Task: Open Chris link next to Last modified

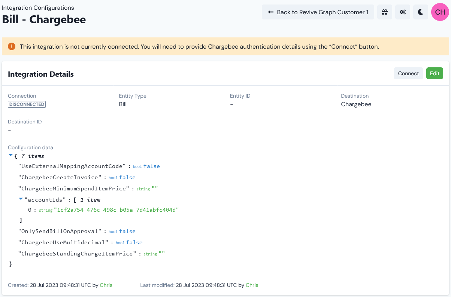Action: point(252,285)
